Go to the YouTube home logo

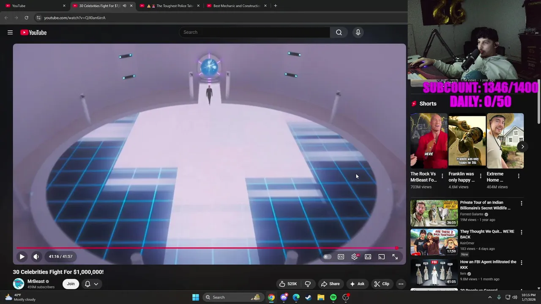[33, 33]
